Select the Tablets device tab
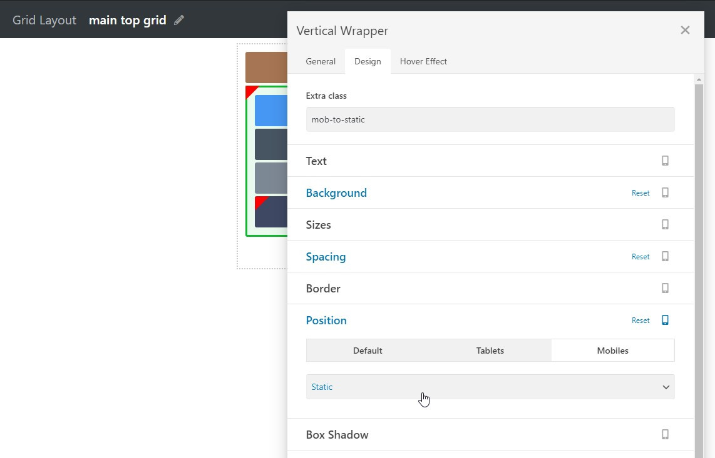715x458 pixels. point(490,351)
